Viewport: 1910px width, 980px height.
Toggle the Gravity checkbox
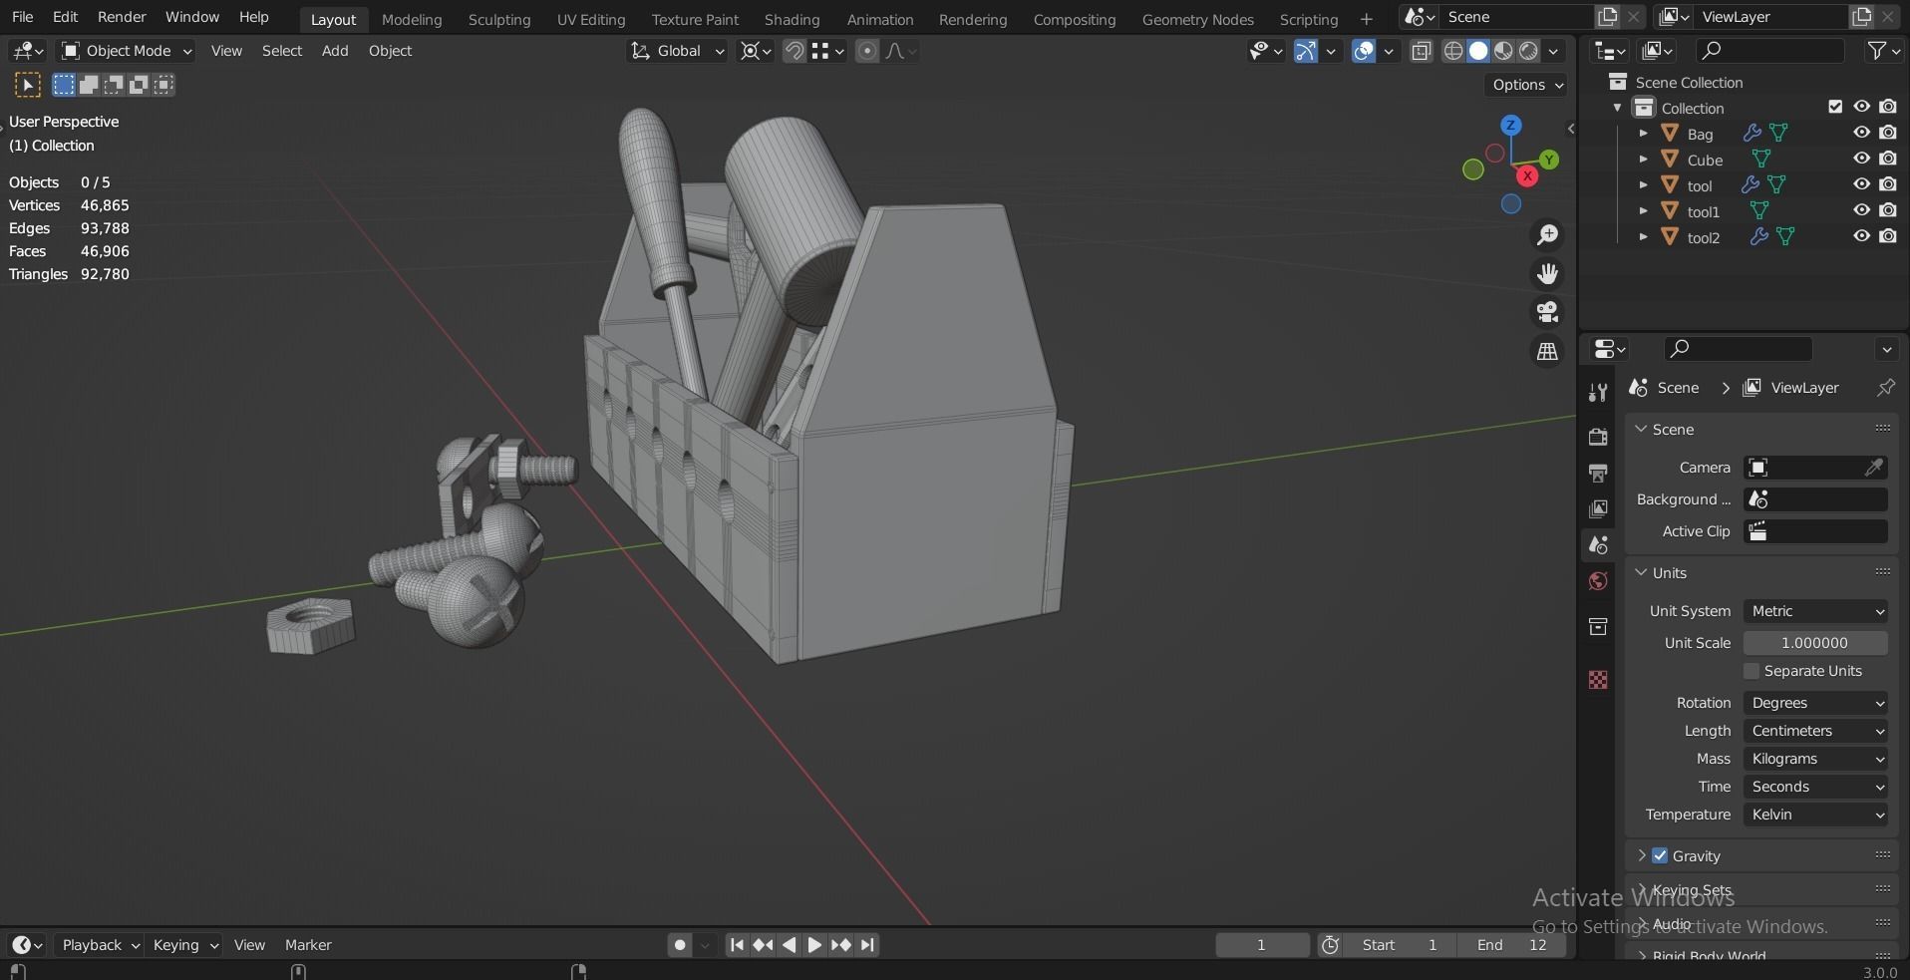[x=1660, y=855]
